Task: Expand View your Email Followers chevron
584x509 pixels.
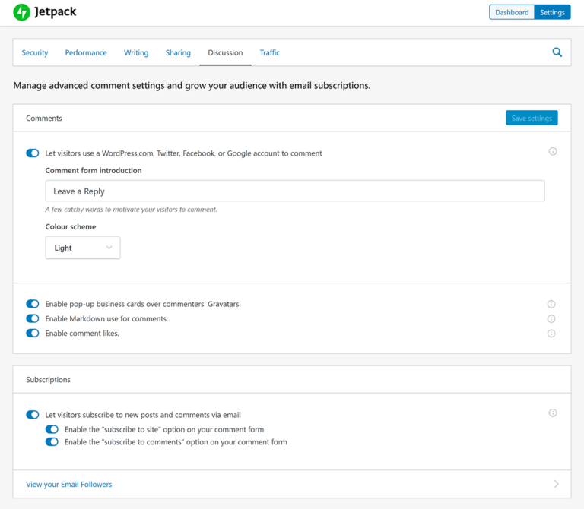Action: (556, 484)
